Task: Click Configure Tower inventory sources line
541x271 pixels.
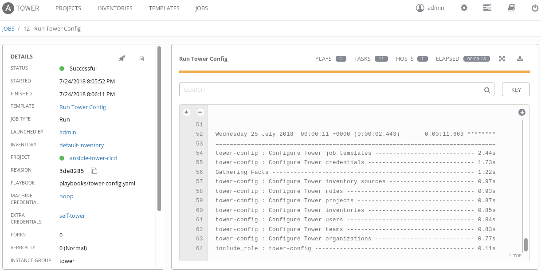Action: click(x=355, y=181)
